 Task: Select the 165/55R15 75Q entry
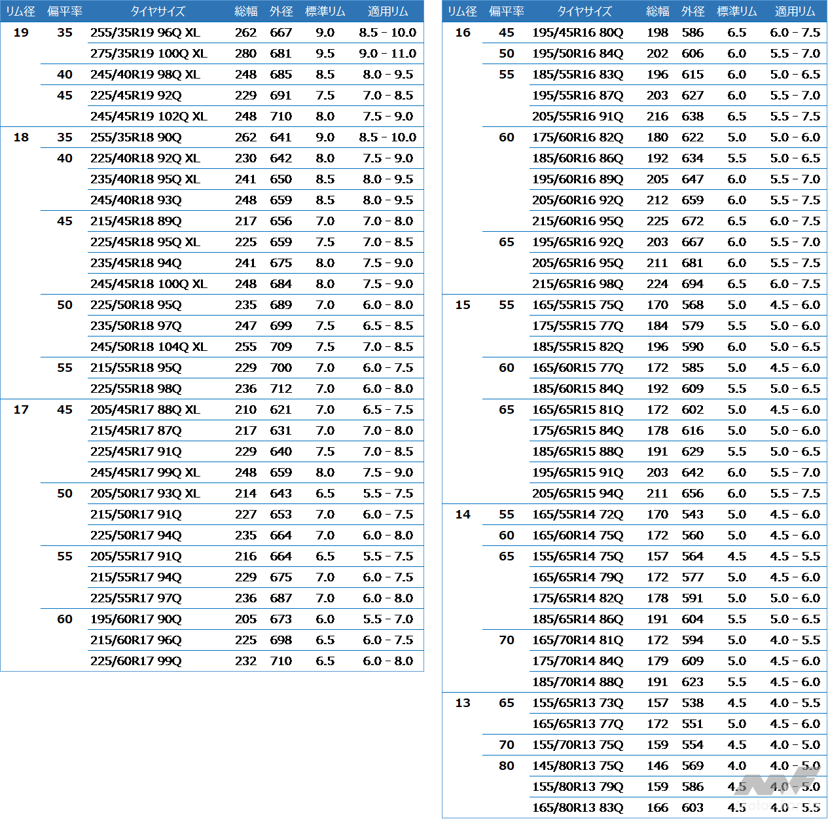(x=578, y=304)
